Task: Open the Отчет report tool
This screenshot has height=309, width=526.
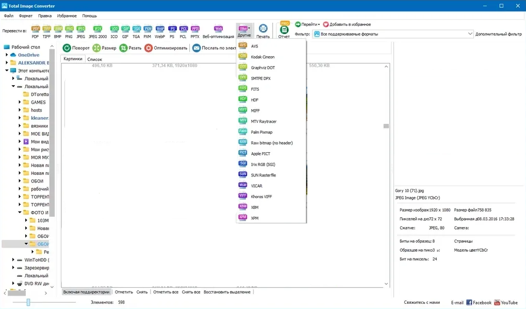Action: click(x=284, y=30)
